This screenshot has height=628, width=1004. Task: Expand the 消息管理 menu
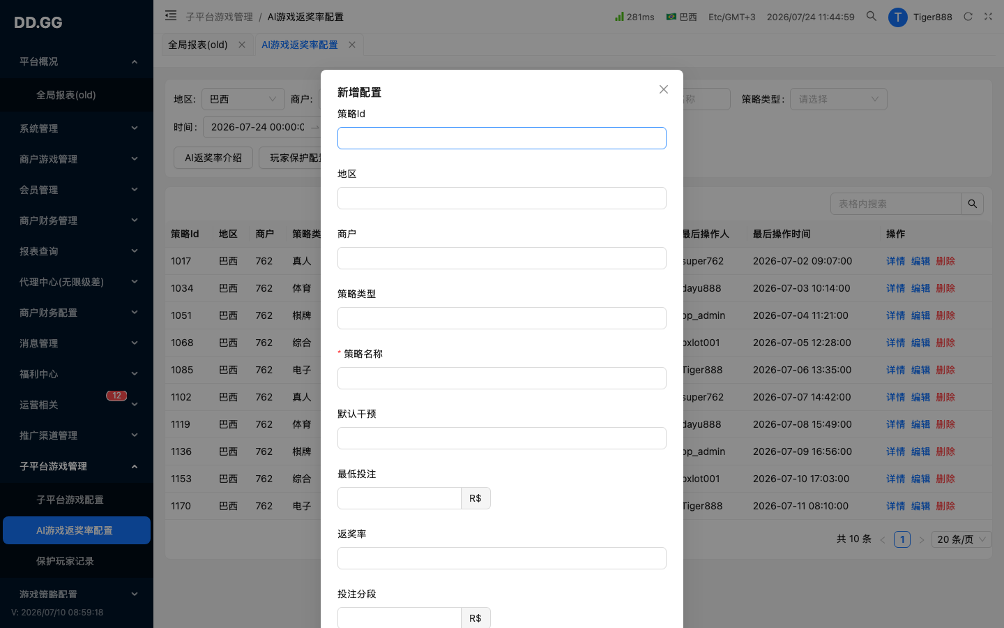pos(77,343)
